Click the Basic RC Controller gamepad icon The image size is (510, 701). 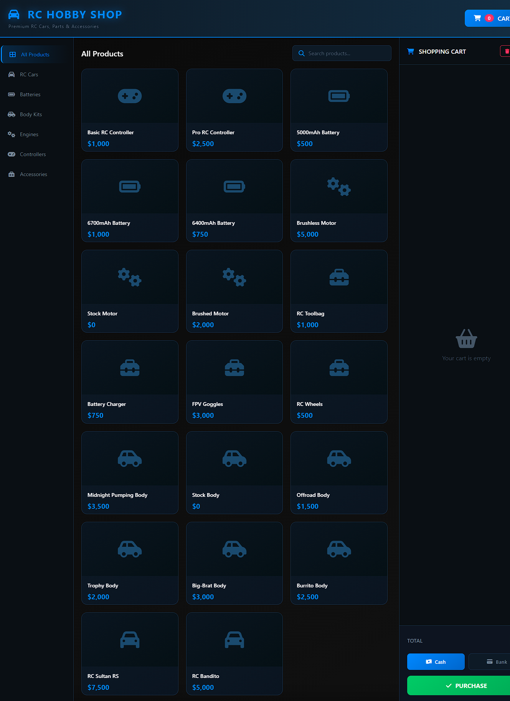click(x=130, y=96)
